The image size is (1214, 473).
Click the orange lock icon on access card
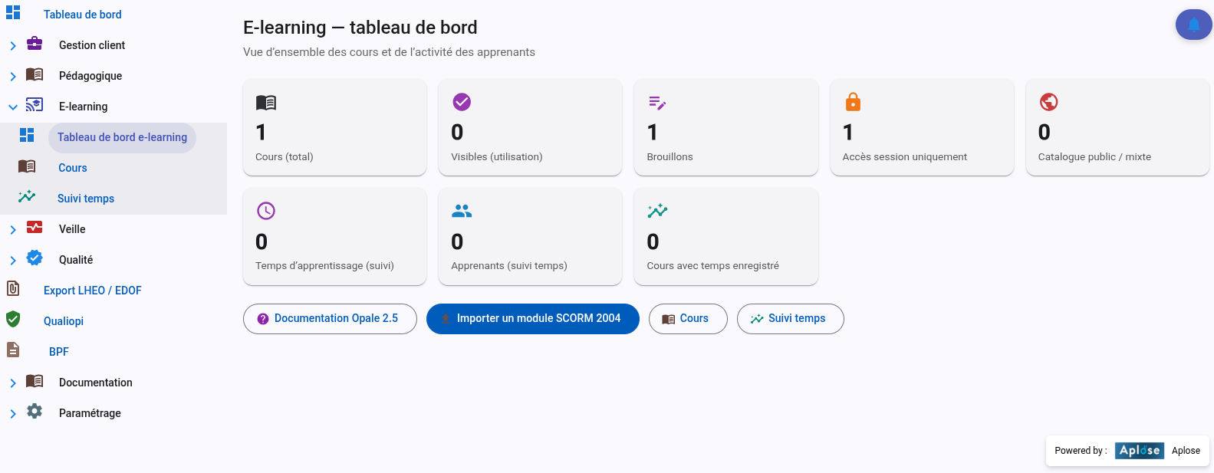point(853,102)
